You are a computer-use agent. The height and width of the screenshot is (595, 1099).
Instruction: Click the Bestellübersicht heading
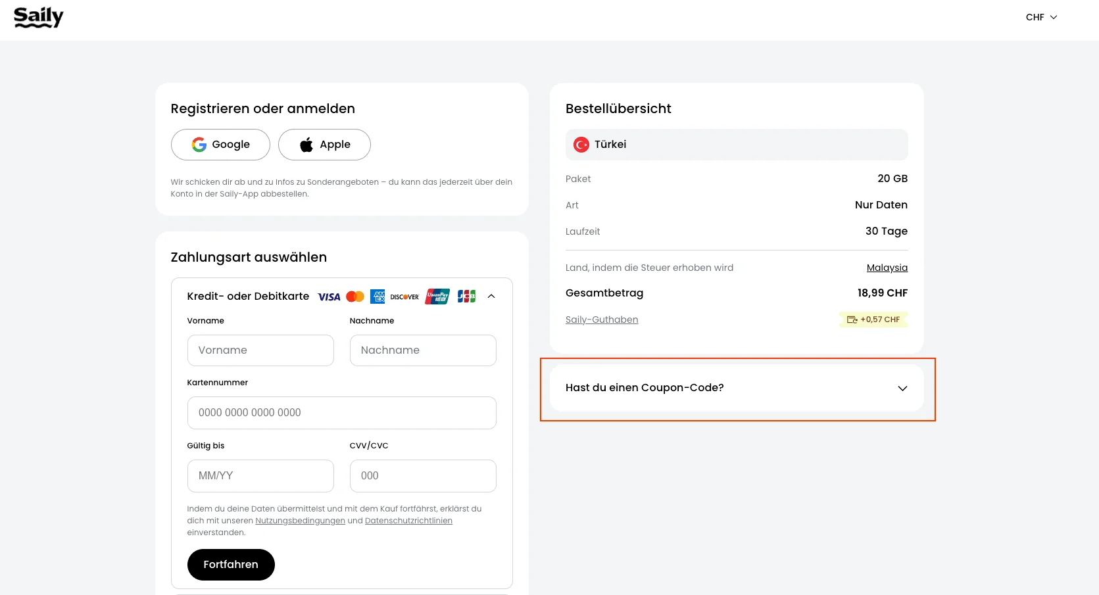(x=618, y=109)
